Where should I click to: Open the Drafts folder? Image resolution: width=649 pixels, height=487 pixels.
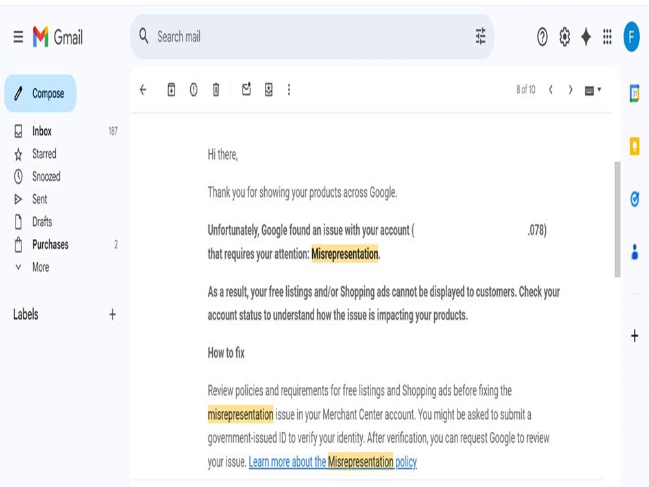tap(42, 222)
